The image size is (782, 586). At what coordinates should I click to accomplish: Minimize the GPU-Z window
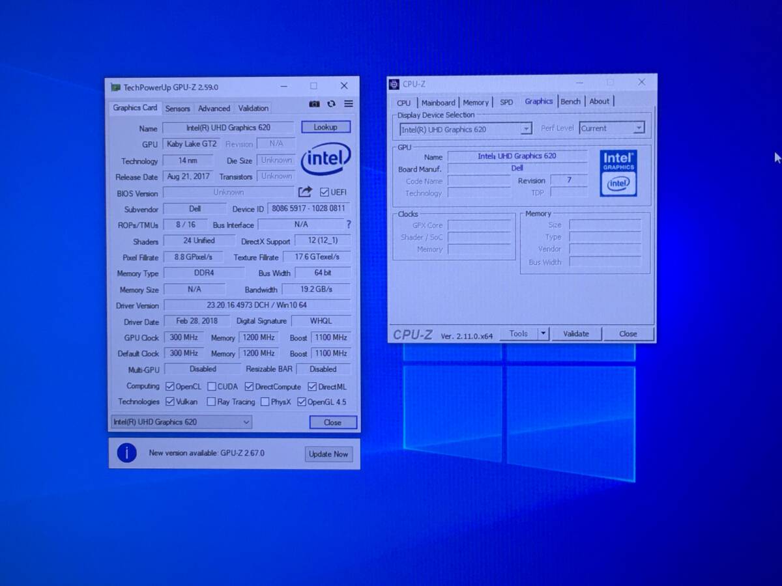[x=284, y=86]
